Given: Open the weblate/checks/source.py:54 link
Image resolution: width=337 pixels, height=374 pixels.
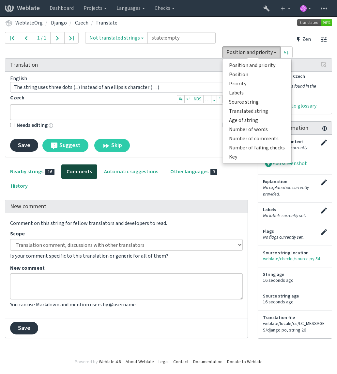Looking at the screenshot, I should [x=291, y=259].
